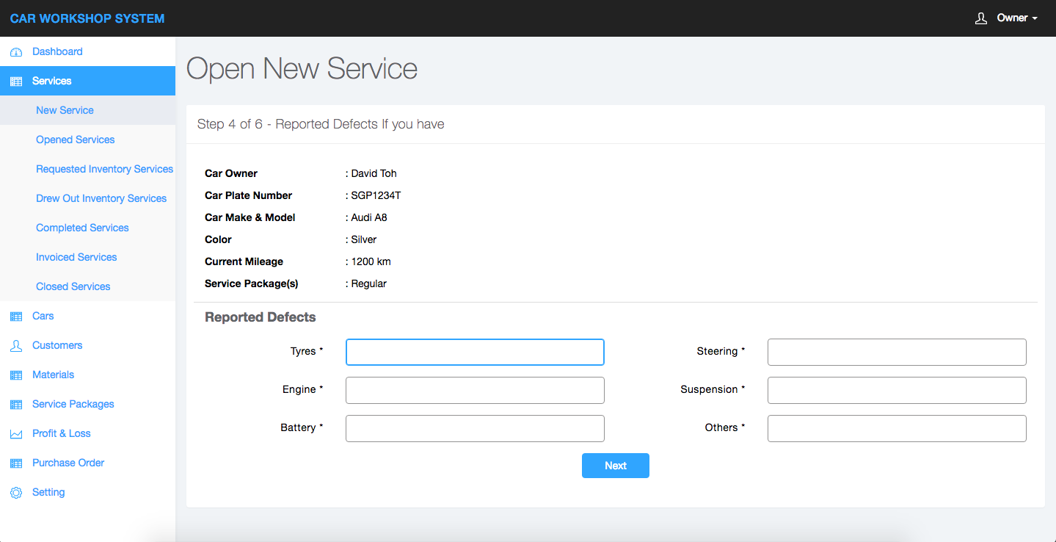Click the Setting gear icon
1056x542 pixels.
click(x=16, y=493)
